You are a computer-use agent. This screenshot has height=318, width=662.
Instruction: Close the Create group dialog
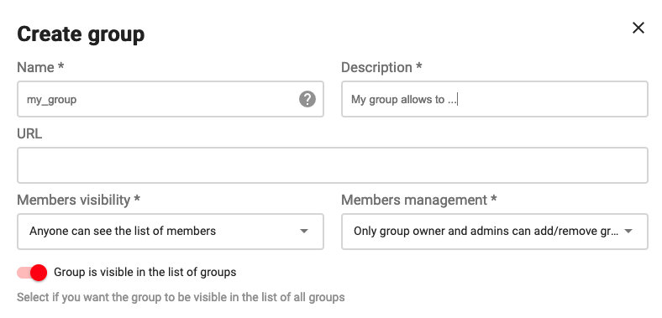638,28
